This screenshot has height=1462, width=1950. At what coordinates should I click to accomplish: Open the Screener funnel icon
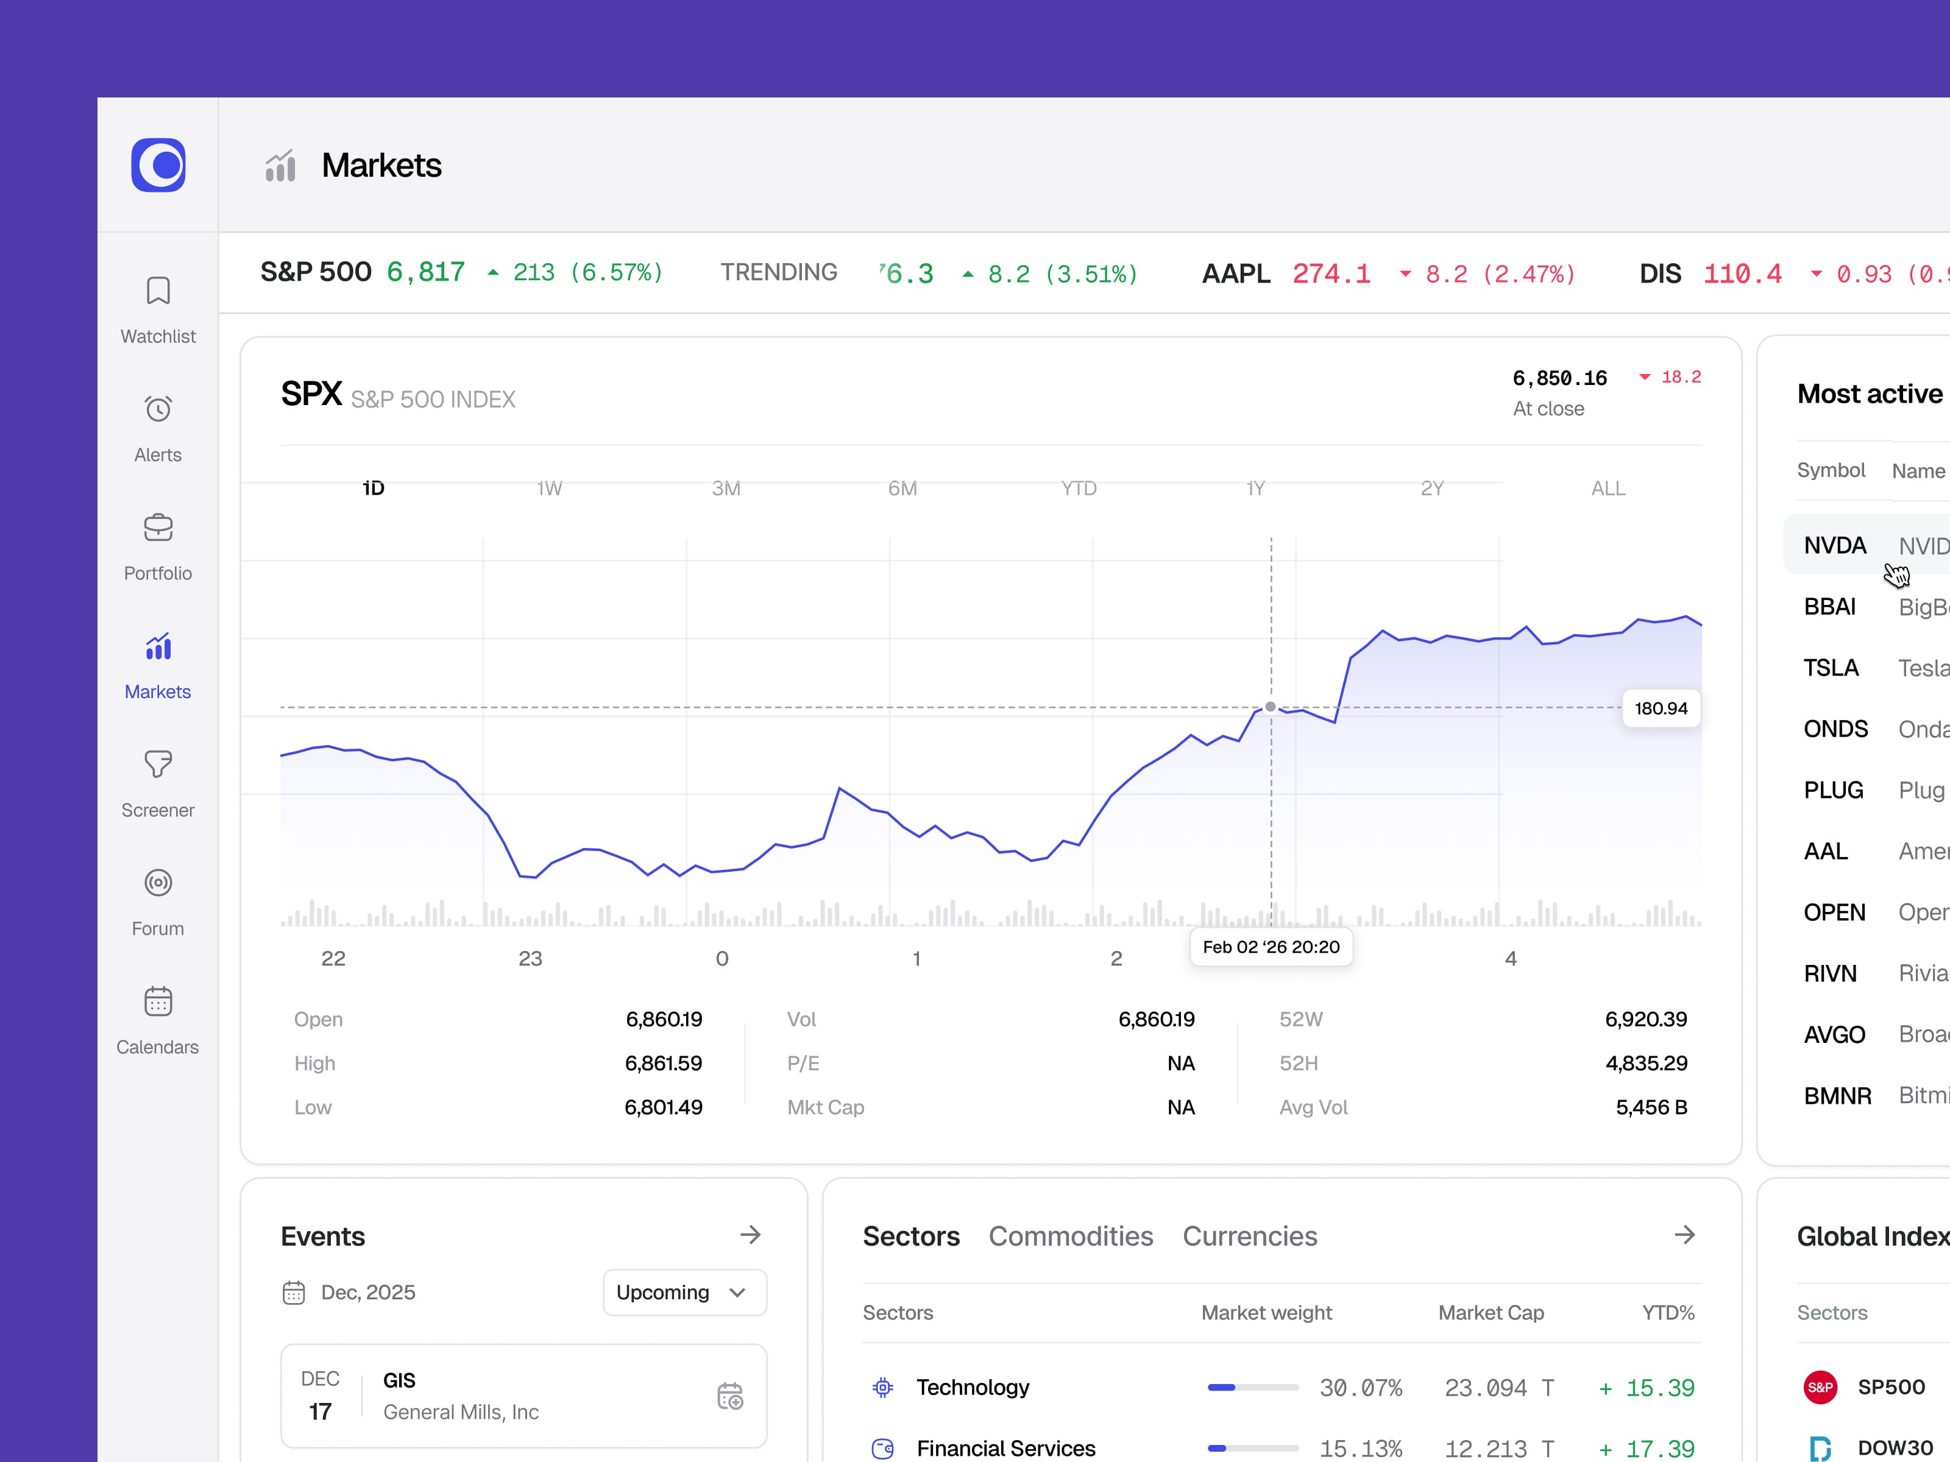point(158,764)
